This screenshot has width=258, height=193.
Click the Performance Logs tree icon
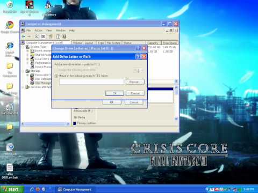click(x=32, y=63)
